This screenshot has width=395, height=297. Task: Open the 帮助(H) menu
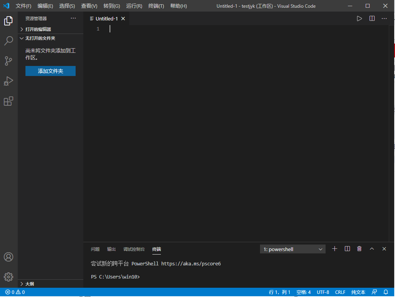pyautogui.click(x=179, y=6)
